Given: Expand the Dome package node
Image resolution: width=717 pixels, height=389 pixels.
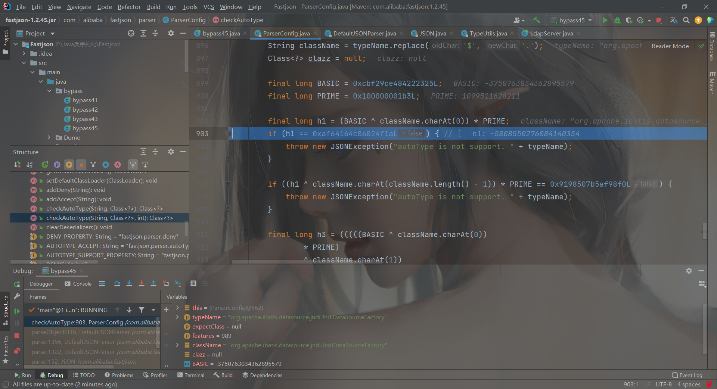Looking at the screenshot, I should (49, 138).
